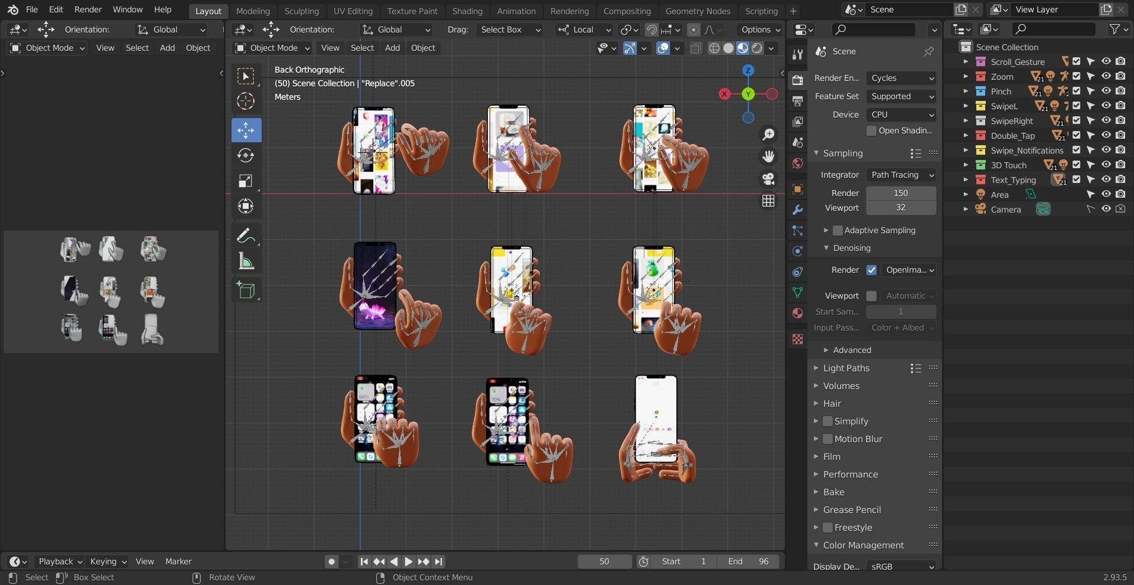The height and width of the screenshot is (585, 1134).
Task: Switch orthographic/perspective grid icon
Action: [768, 201]
